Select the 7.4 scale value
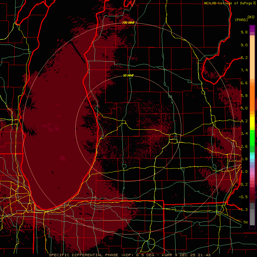257x257 pixels. pos(244,70)
